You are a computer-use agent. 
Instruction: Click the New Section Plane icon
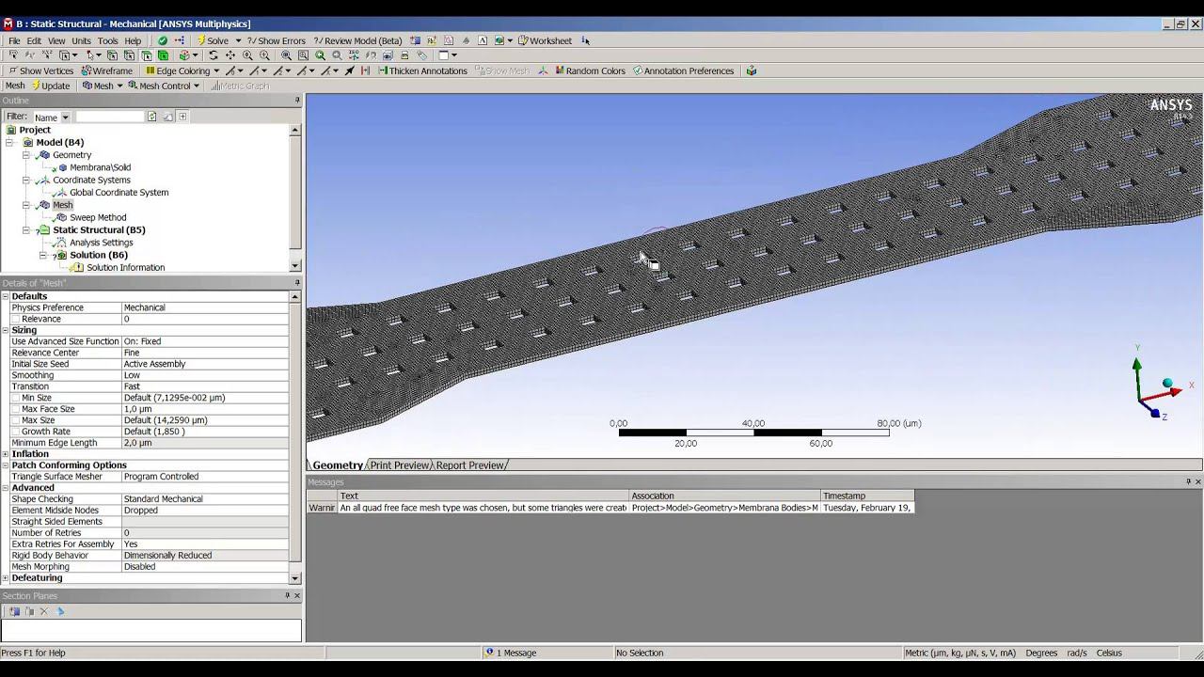tap(14, 611)
